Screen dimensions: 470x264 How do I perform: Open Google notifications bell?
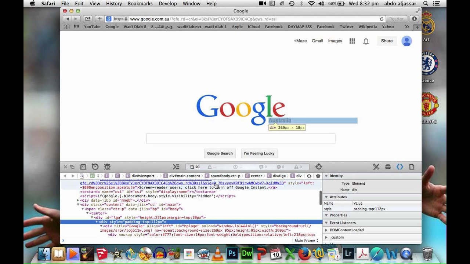point(366,41)
